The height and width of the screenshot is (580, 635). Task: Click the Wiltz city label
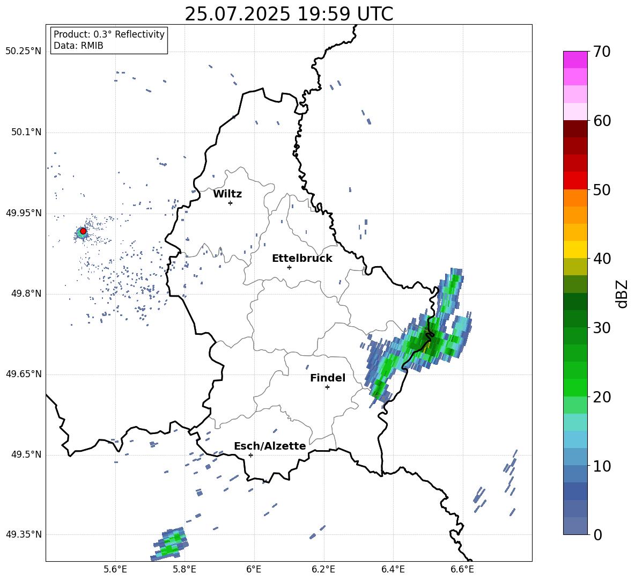click(x=227, y=194)
